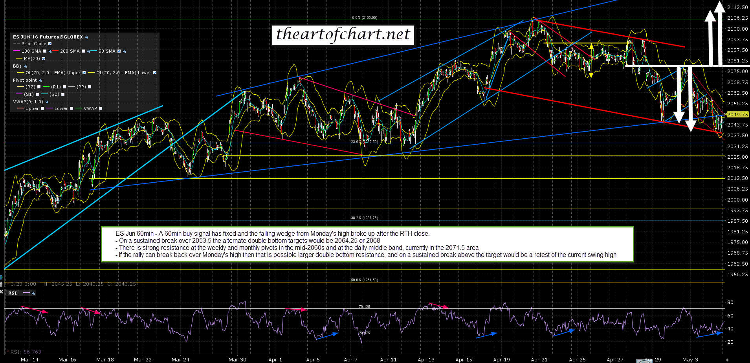The width and height of the screenshot is (750, 363).
Task: Click the 100 SMA wrench icon
Action: (50, 51)
